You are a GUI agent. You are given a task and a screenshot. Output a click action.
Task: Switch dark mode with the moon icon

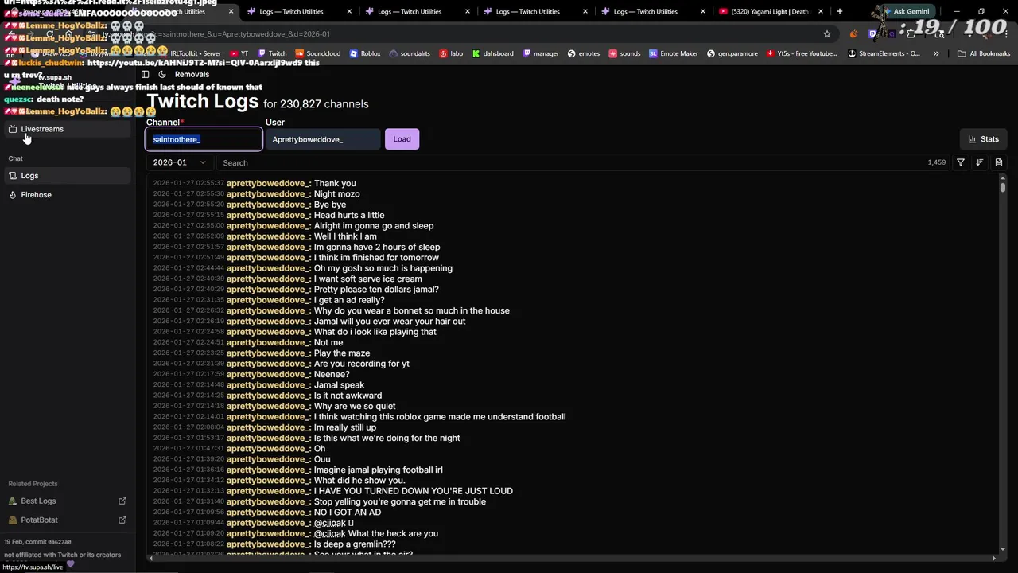point(162,74)
